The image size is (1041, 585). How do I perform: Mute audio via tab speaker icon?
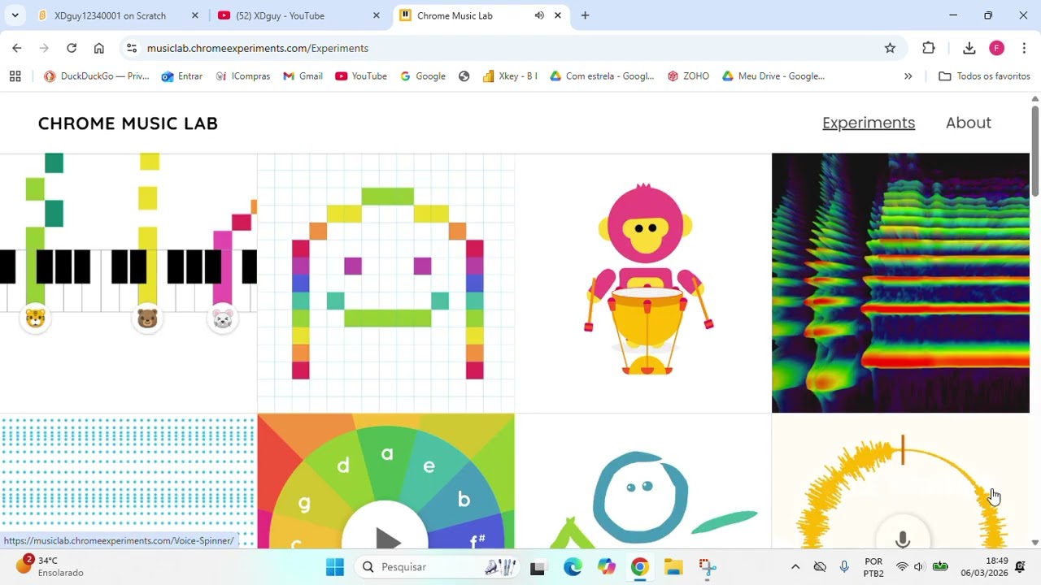(539, 15)
